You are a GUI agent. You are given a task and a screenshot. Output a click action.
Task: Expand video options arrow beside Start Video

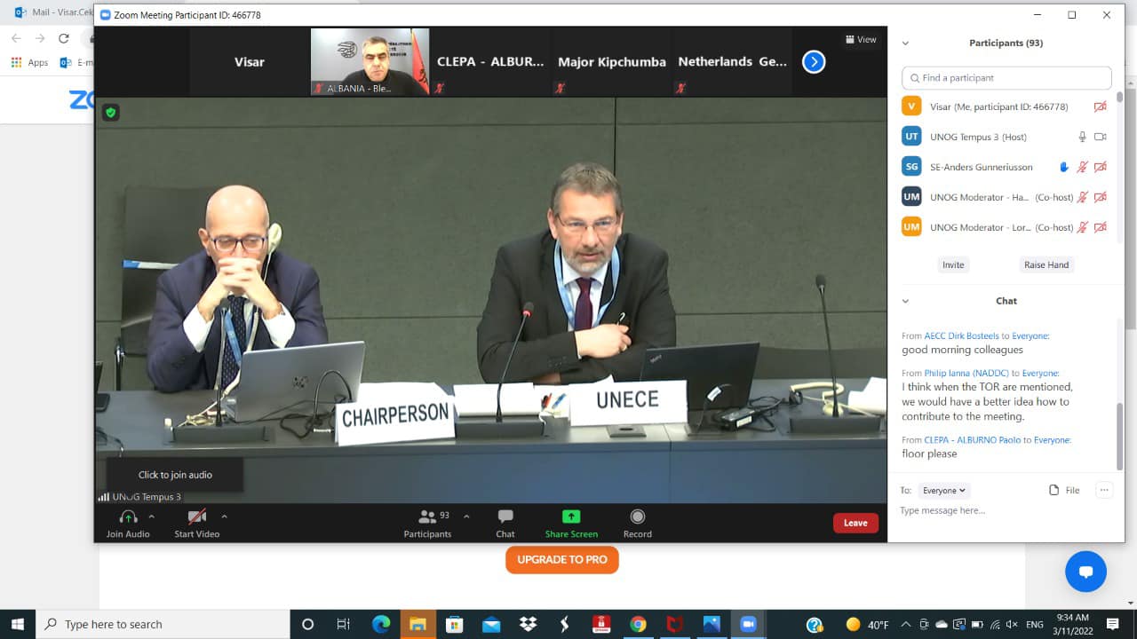click(224, 516)
